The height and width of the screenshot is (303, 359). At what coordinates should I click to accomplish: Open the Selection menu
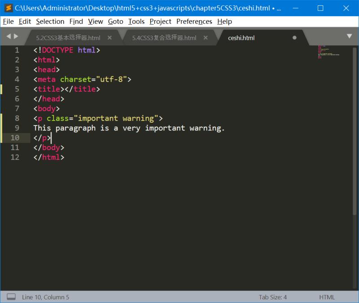(x=50, y=22)
